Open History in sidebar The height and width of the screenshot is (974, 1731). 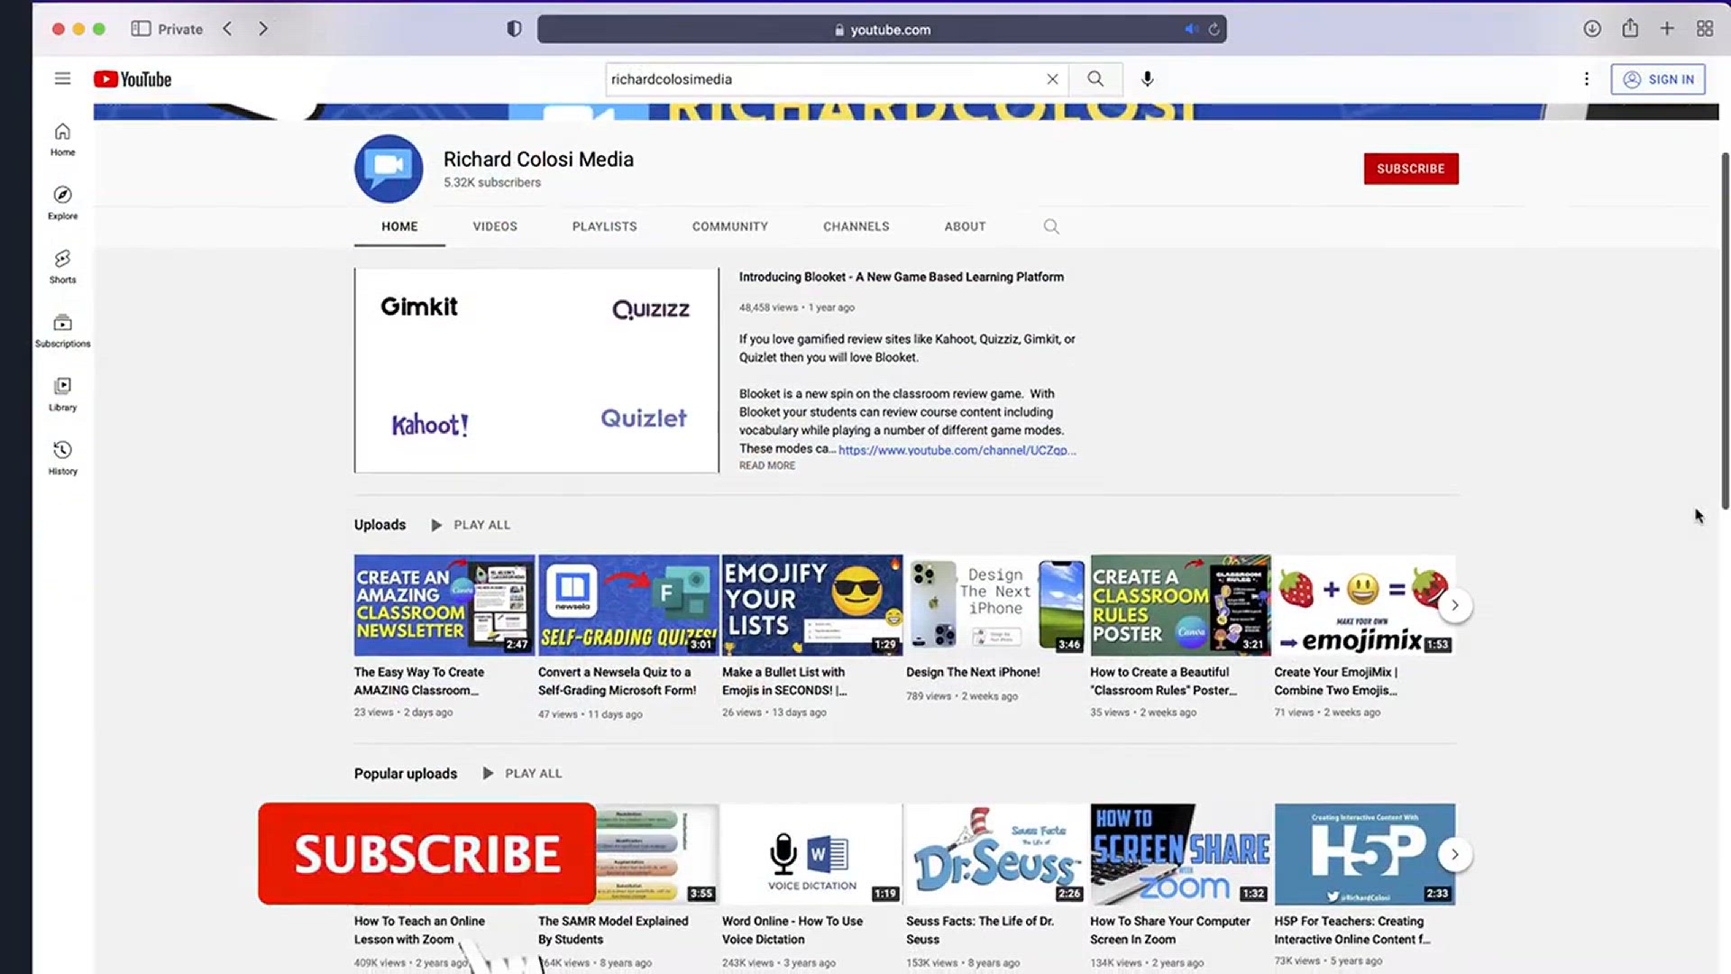[62, 458]
